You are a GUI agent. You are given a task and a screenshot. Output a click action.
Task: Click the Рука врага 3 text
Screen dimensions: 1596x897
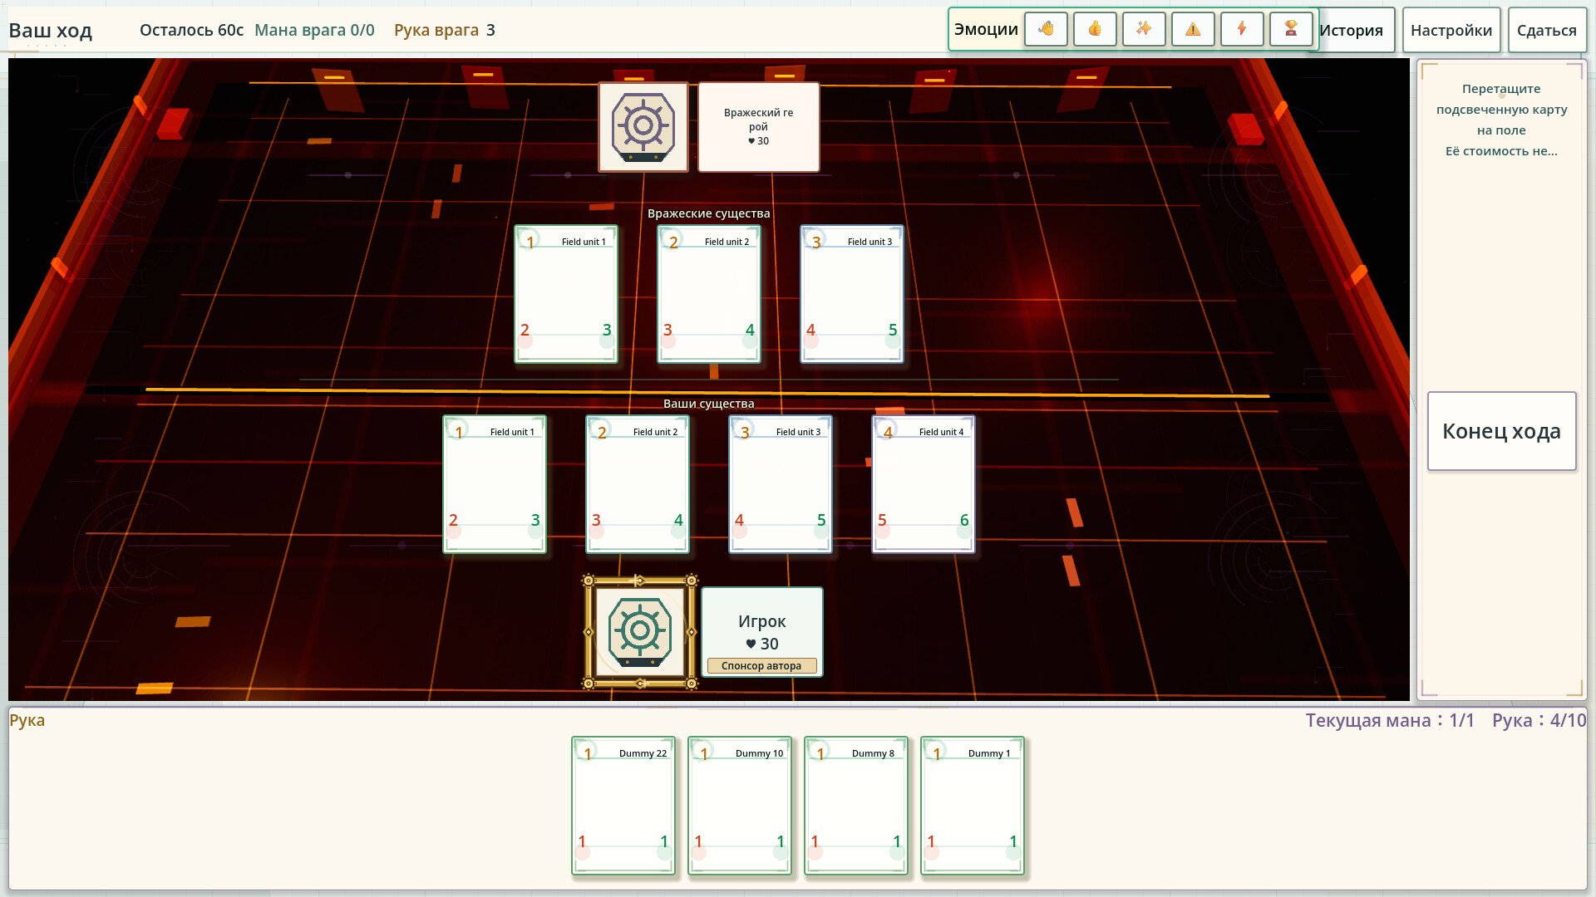(445, 30)
